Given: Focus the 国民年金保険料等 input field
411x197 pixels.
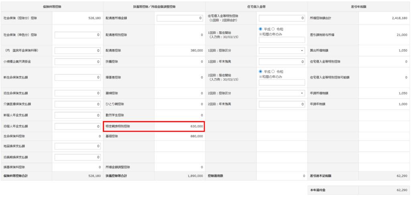Looking at the screenshot, I should click(77, 51).
